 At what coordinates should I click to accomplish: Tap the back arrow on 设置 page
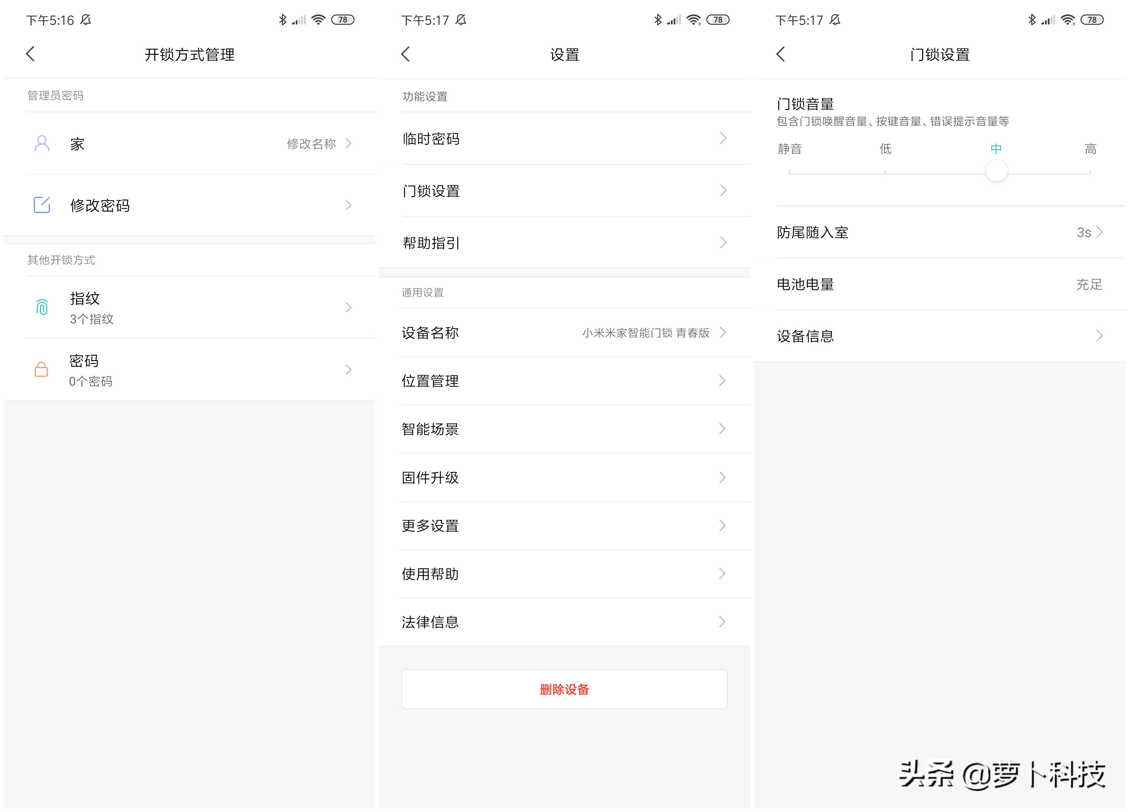point(406,54)
